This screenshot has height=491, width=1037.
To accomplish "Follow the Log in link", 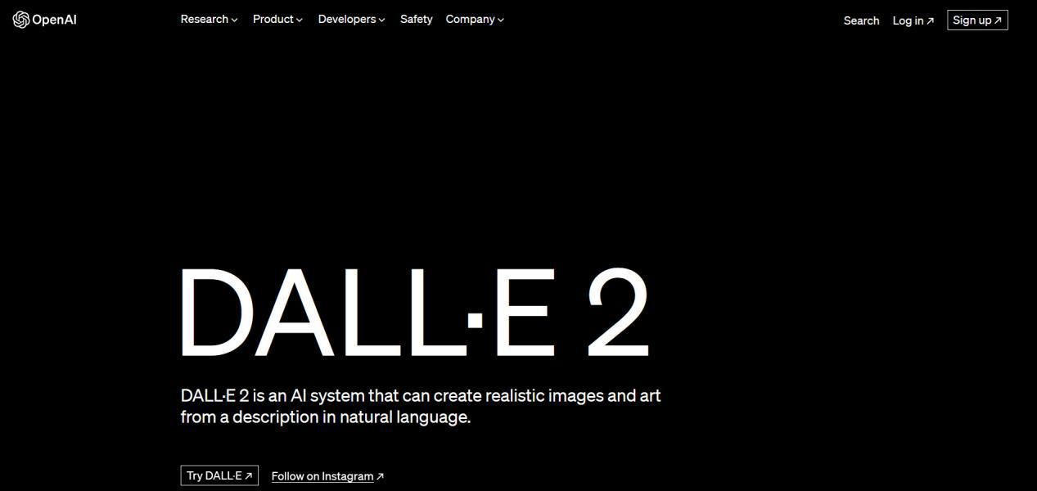I will coord(913,20).
